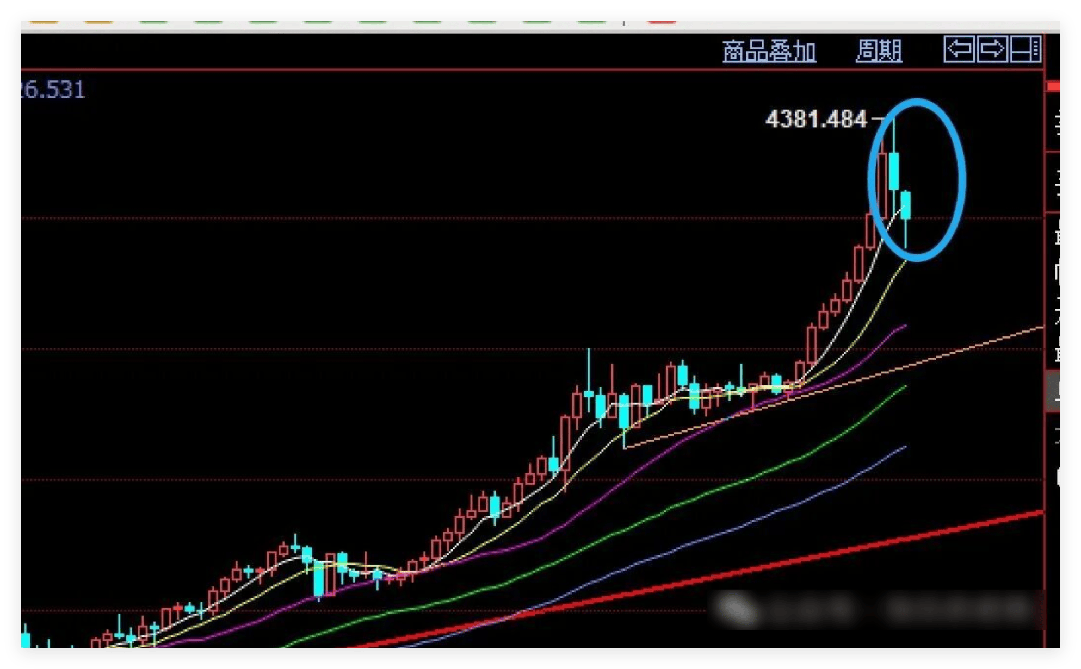
Task: Click the 26.531 value readout
Action: (x=53, y=90)
